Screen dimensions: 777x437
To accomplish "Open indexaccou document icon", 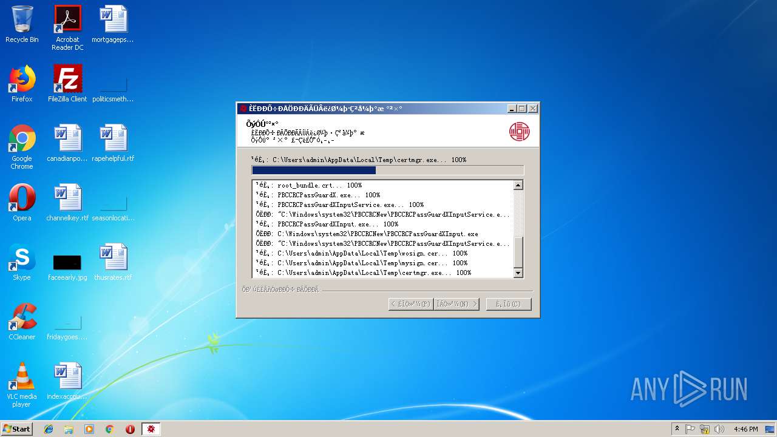I will (67, 382).
